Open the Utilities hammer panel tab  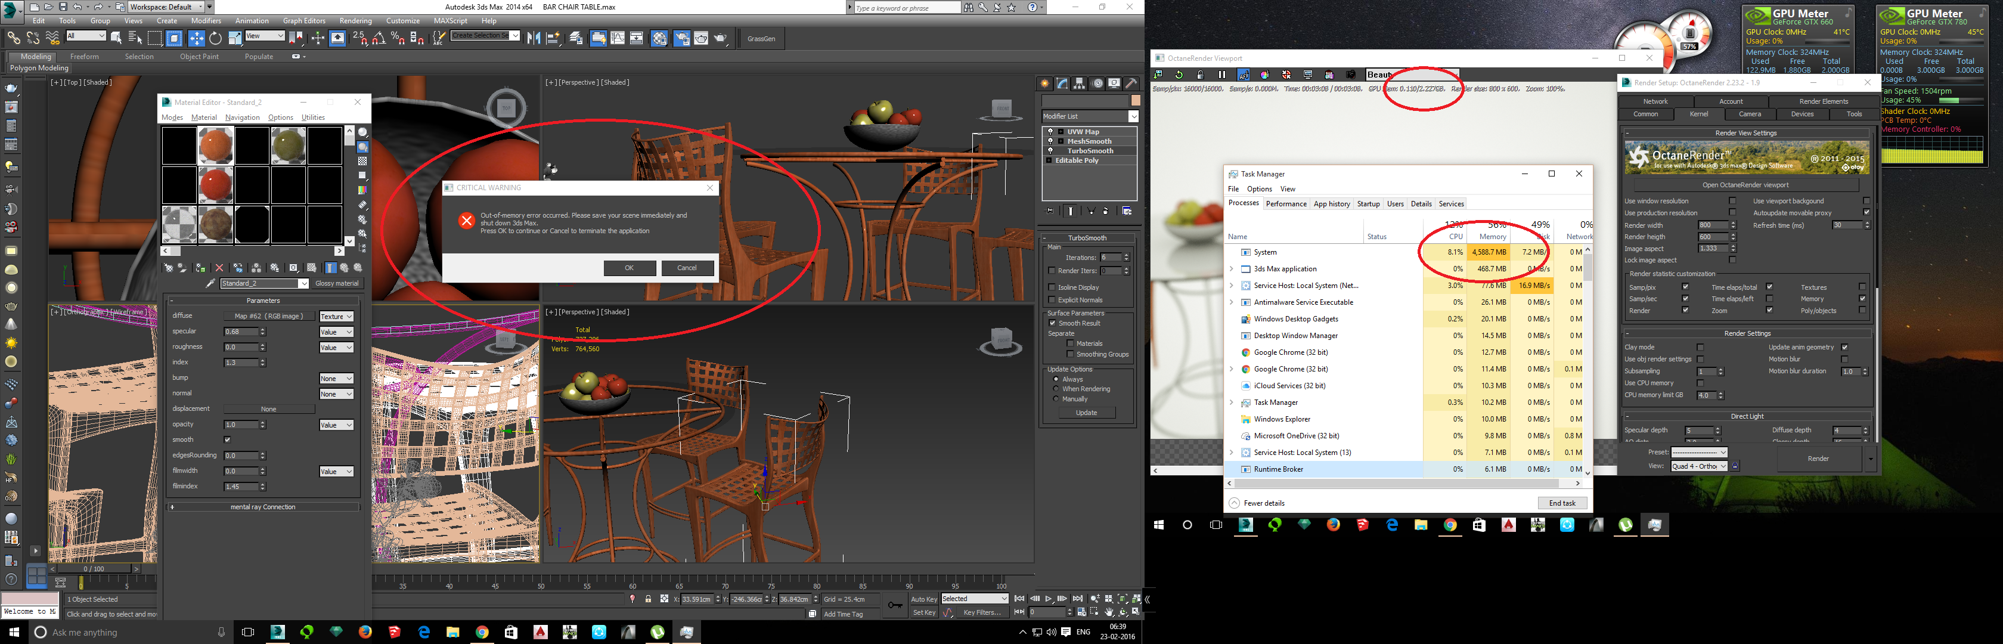(x=1131, y=83)
